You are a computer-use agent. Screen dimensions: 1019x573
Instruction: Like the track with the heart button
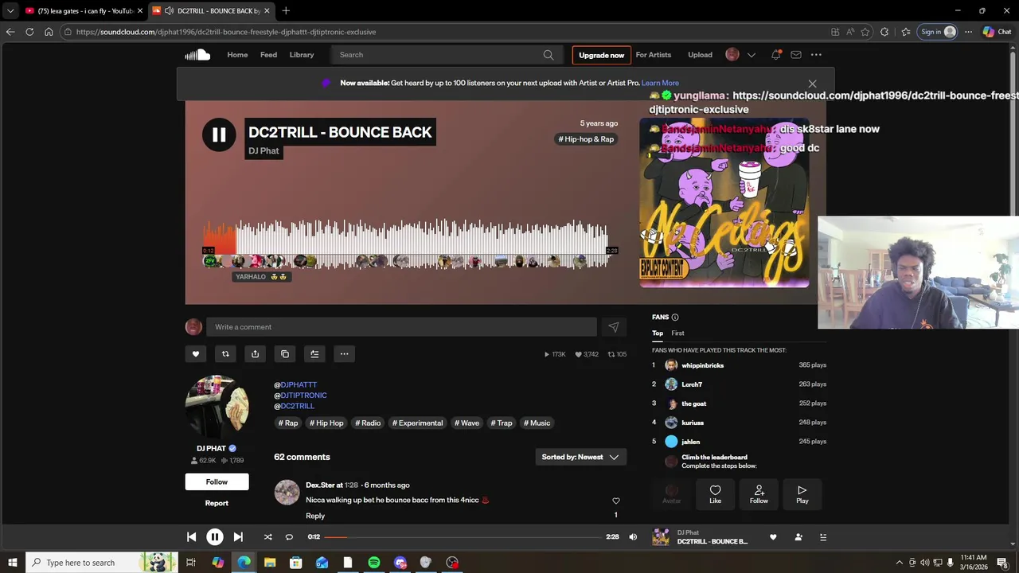click(196, 354)
